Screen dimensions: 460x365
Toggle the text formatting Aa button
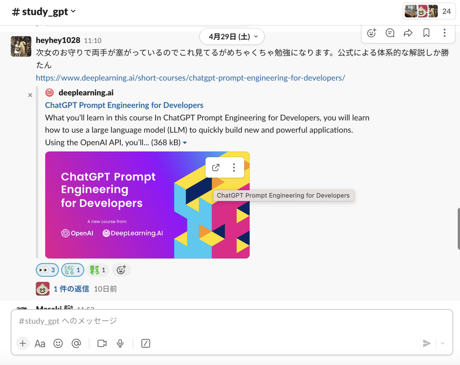pos(40,343)
